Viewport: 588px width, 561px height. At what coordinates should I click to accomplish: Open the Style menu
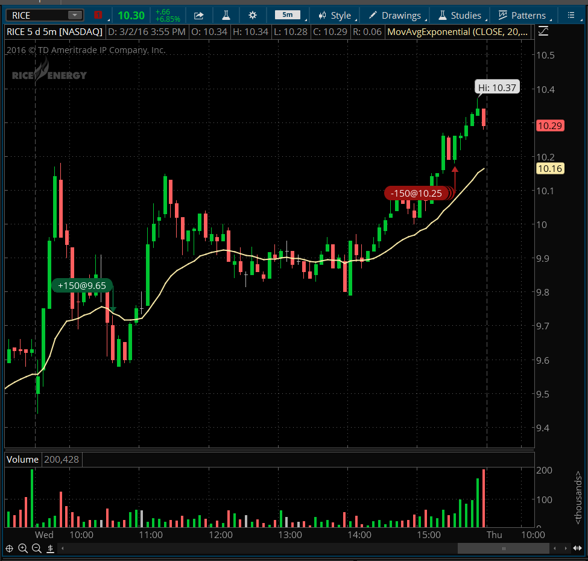coord(335,15)
